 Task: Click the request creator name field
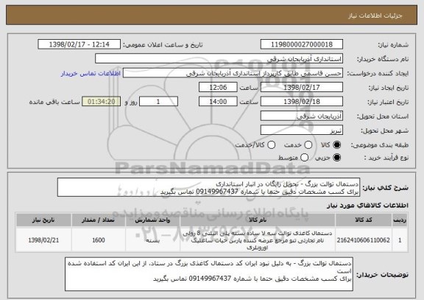(x=233, y=73)
